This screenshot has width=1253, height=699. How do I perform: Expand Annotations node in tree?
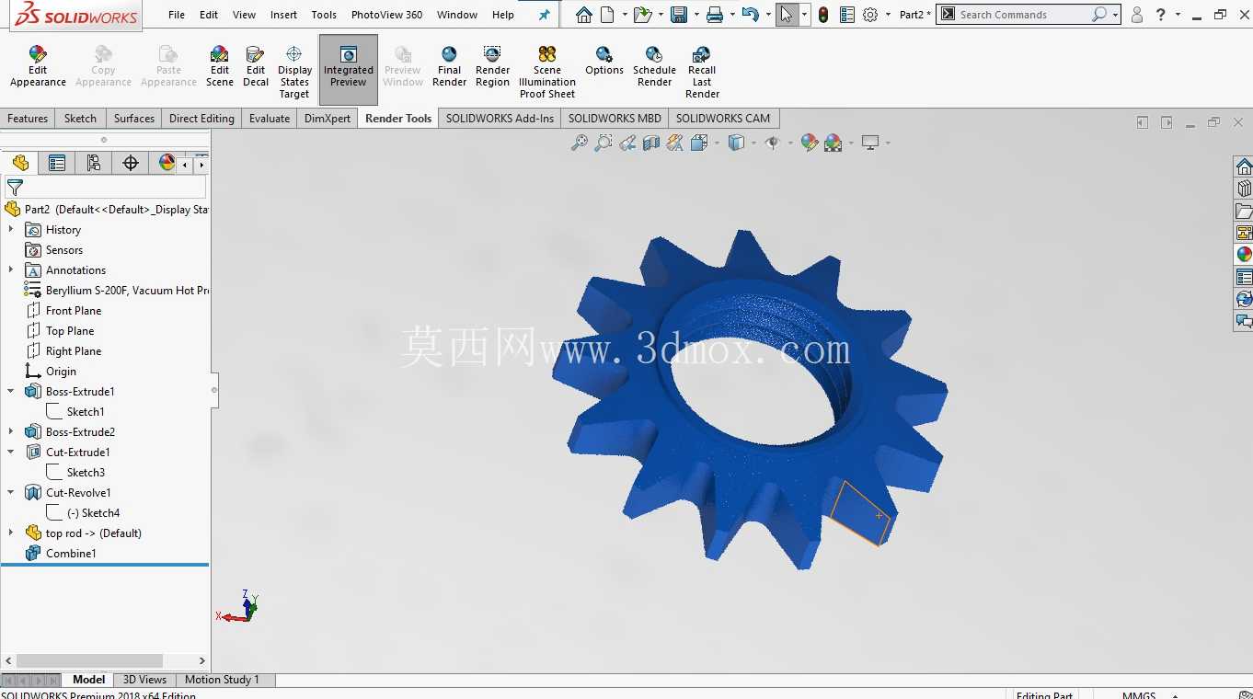click(11, 269)
